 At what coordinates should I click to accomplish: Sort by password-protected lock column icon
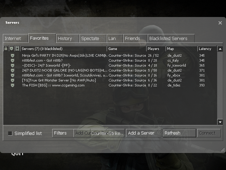[6, 49]
